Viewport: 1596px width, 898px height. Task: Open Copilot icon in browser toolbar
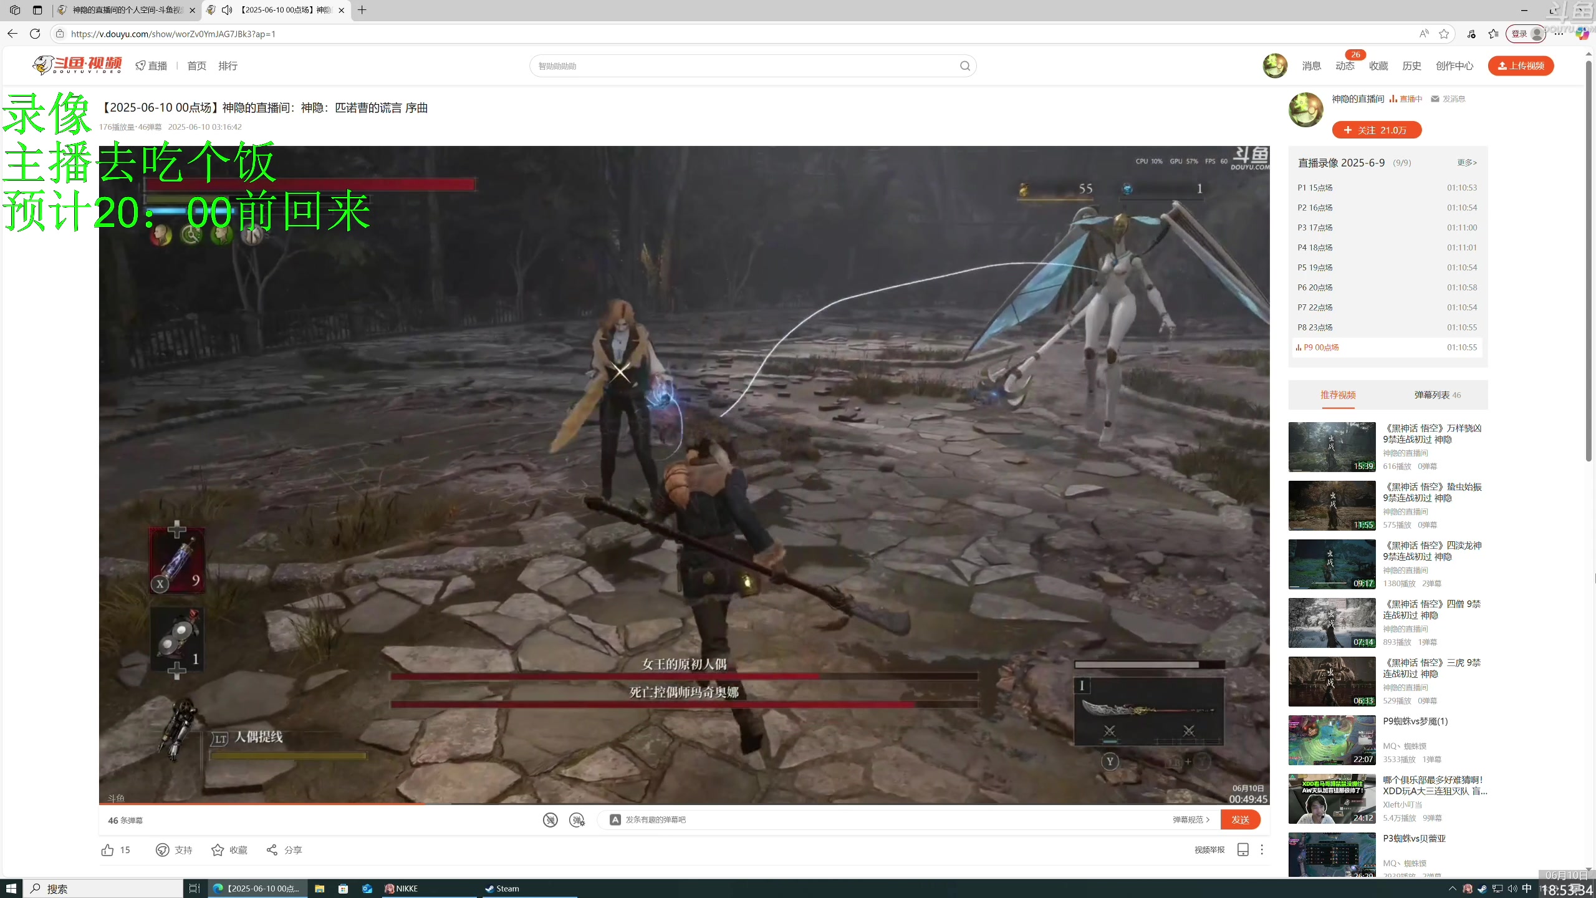pyautogui.click(x=1582, y=34)
